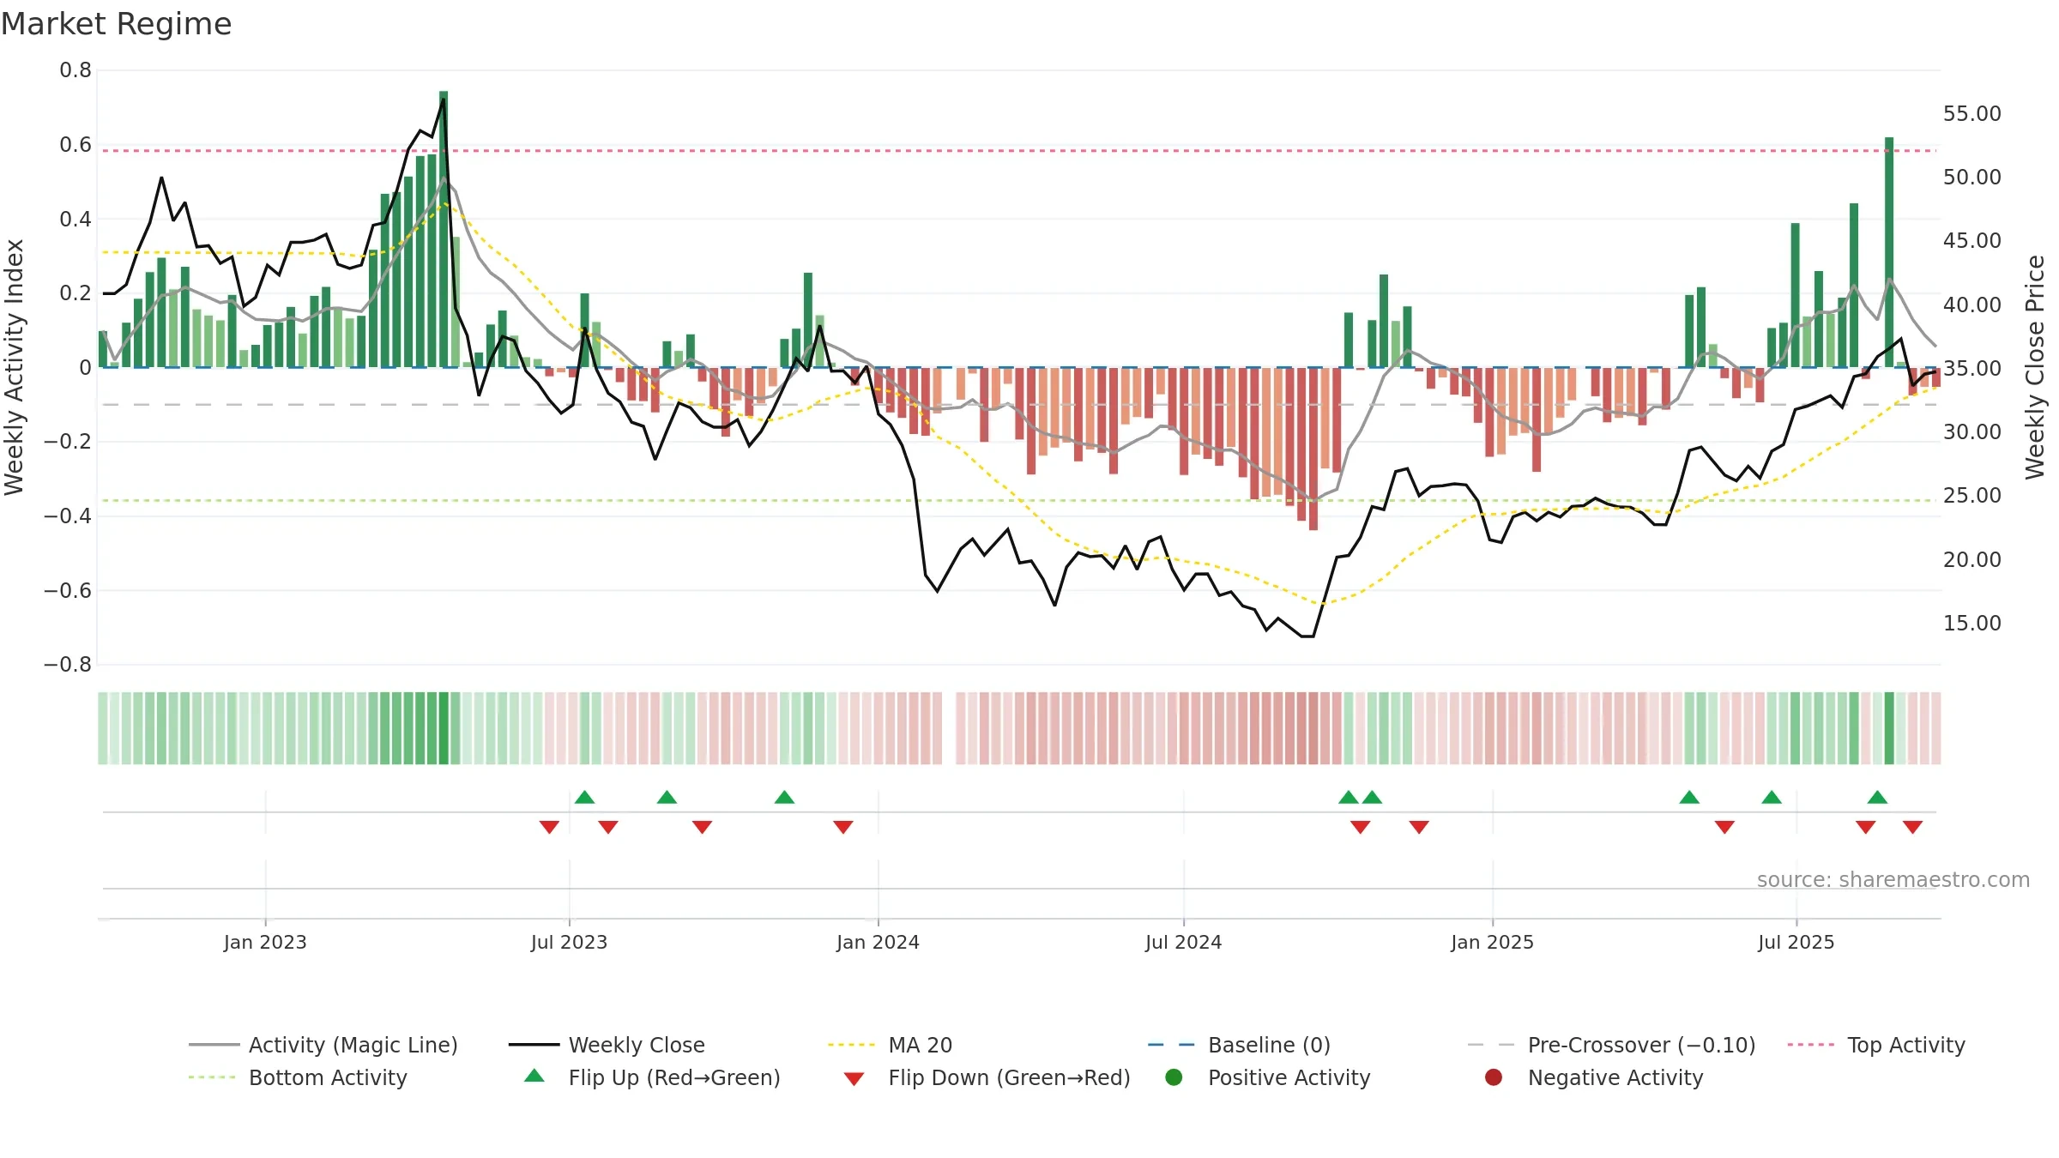Click the Weekly Activity Index axis title
Viewport: 2059px width, 1158px height.
(14, 367)
